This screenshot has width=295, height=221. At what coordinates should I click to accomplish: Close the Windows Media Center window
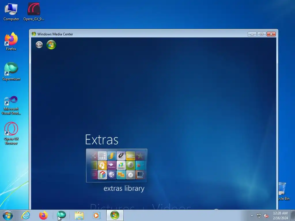[271, 34]
